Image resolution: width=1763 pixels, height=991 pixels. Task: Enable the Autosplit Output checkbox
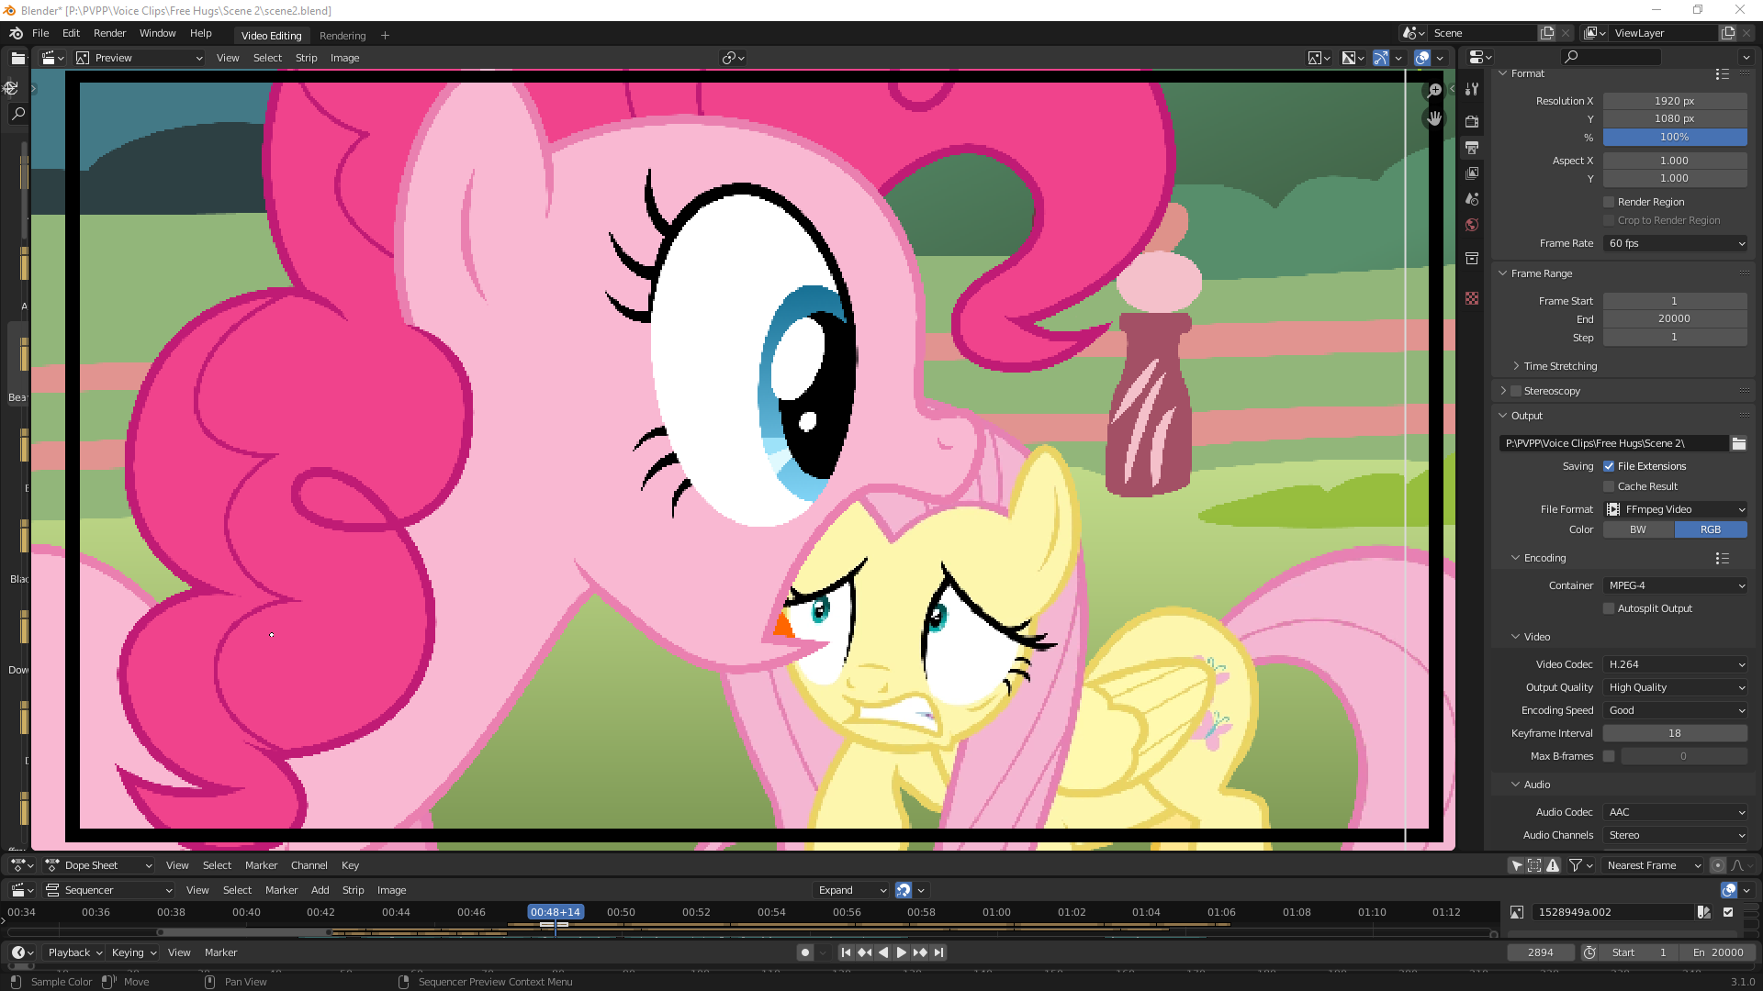[1609, 608]
